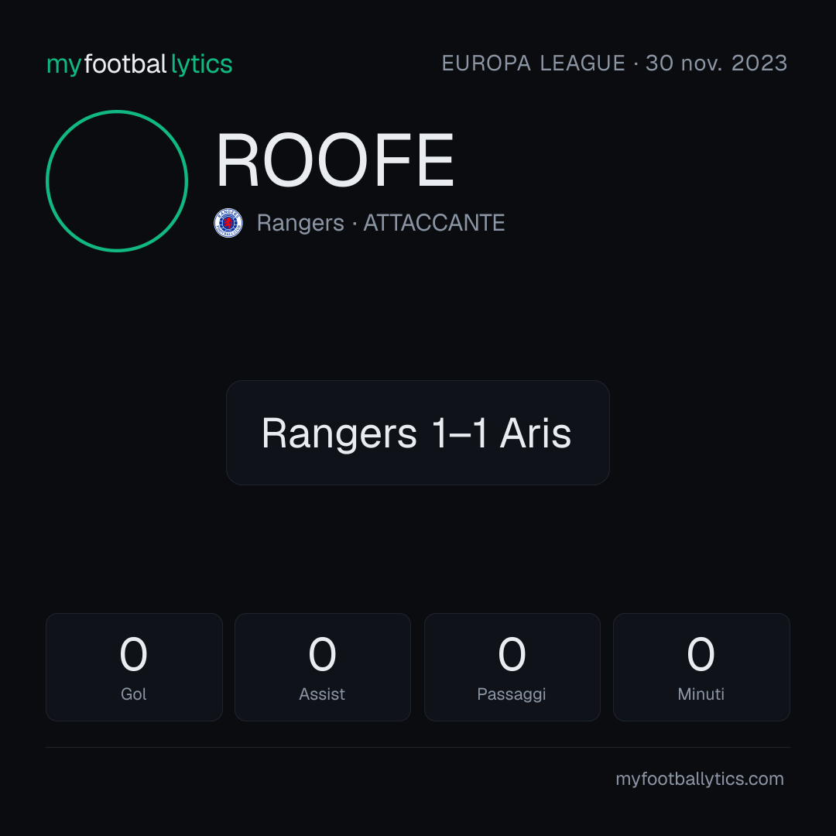Click the 30 nov. 2023 date text
The image size is (836, 836).
tap(717, 63)
